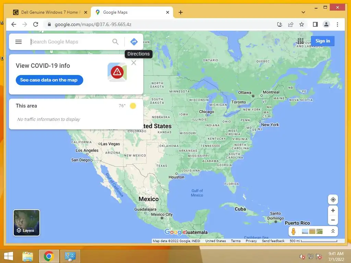The image size is (351, 263).
Task: Close the COVID-19 info card
Action: pyautogui.click(x=134, y=63)
